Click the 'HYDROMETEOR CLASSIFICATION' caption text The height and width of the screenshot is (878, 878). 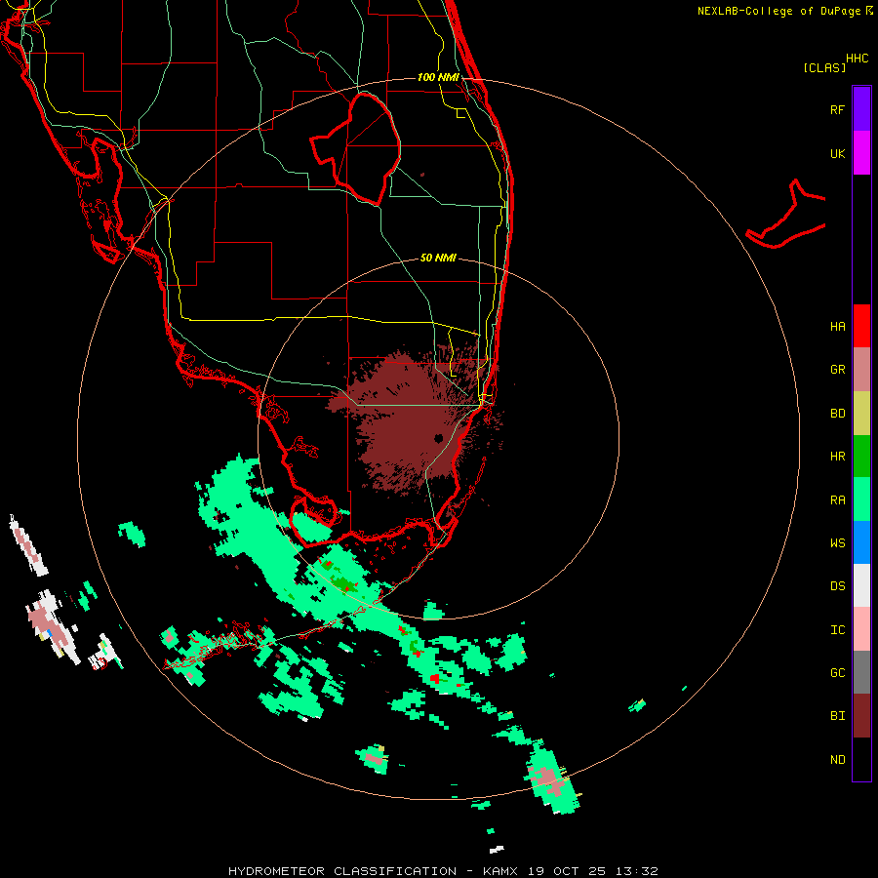(x=342, y=871)
